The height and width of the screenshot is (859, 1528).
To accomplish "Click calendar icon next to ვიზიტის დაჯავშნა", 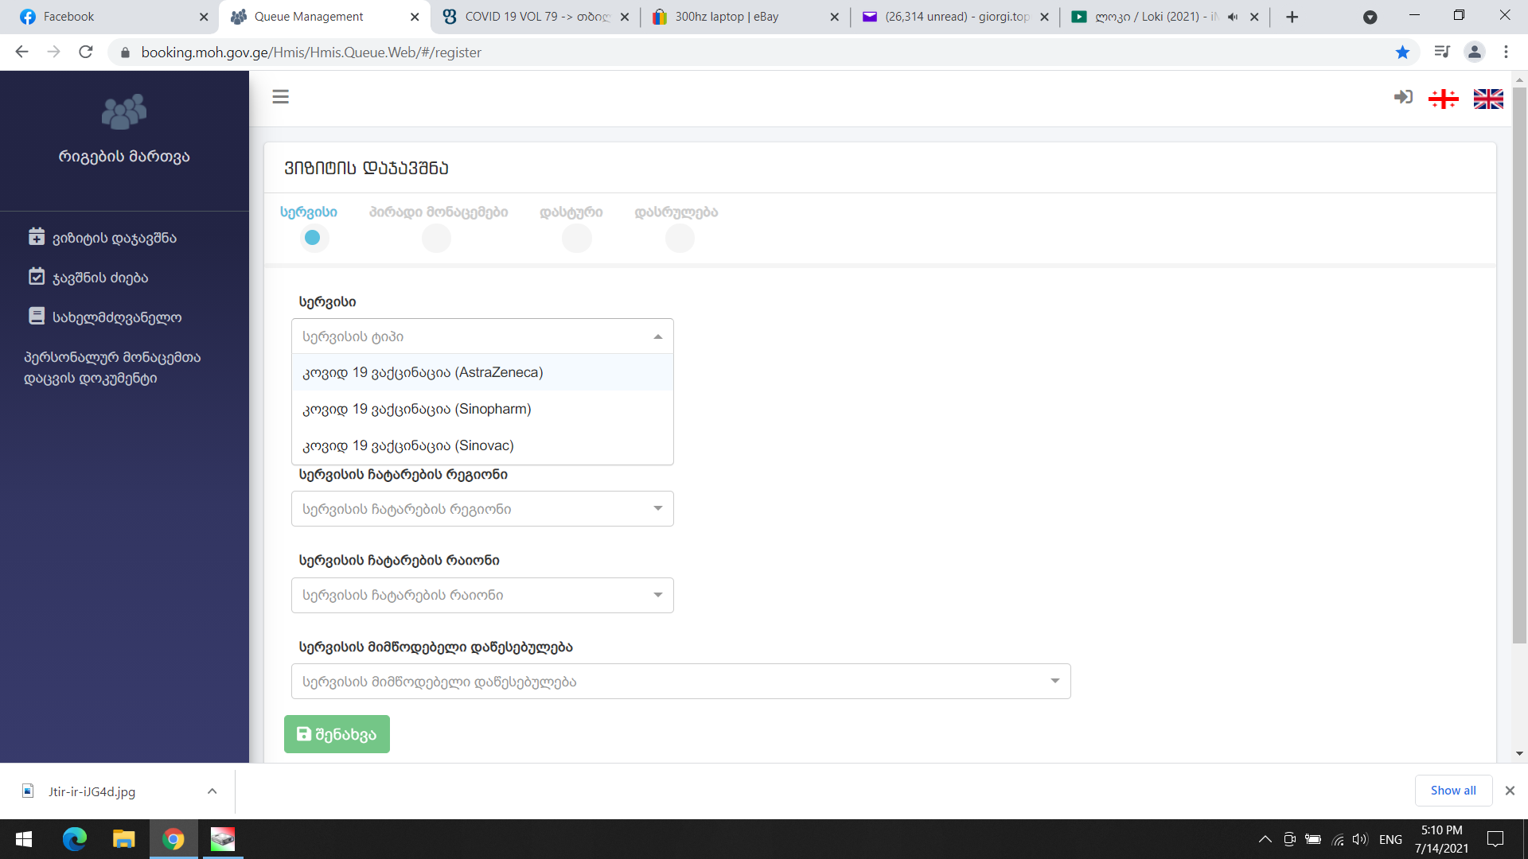I will (x=37, y=237).
